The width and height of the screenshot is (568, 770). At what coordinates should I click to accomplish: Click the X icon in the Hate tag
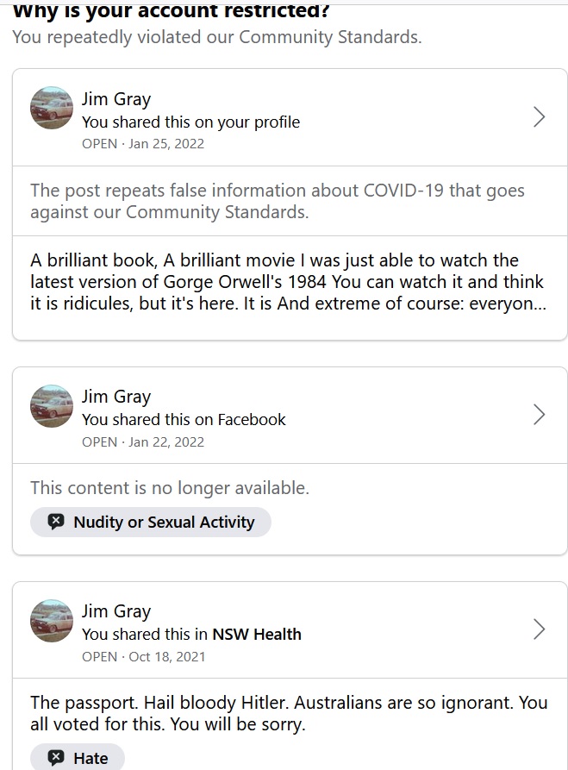coord(56,758)
